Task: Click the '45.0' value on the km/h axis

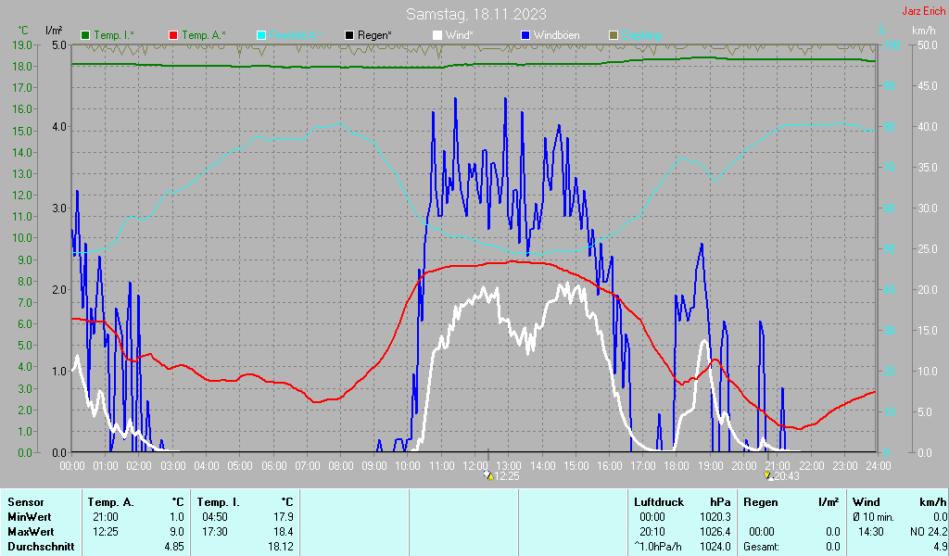Action: click(927, 86)
